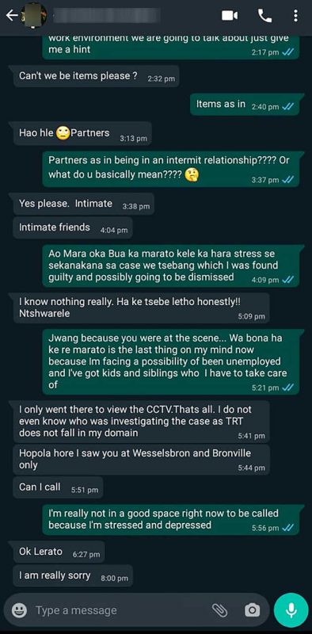The height and width of the screenshot is (634, 312).
Task: Select the "Items as in" sent message
Action: click(x=247, y=105)
